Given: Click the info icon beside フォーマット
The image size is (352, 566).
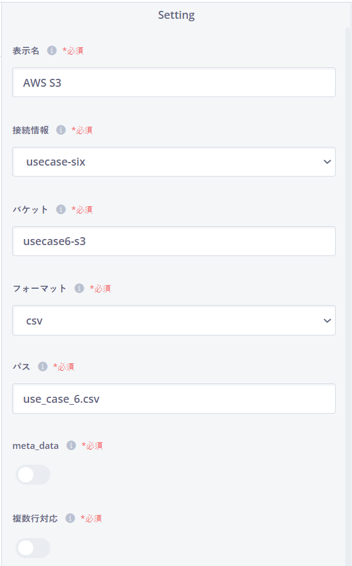Looking at the screenshot, I should (79, 288).
